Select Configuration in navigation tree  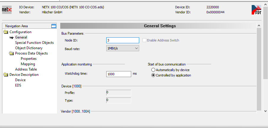(20, 32)
